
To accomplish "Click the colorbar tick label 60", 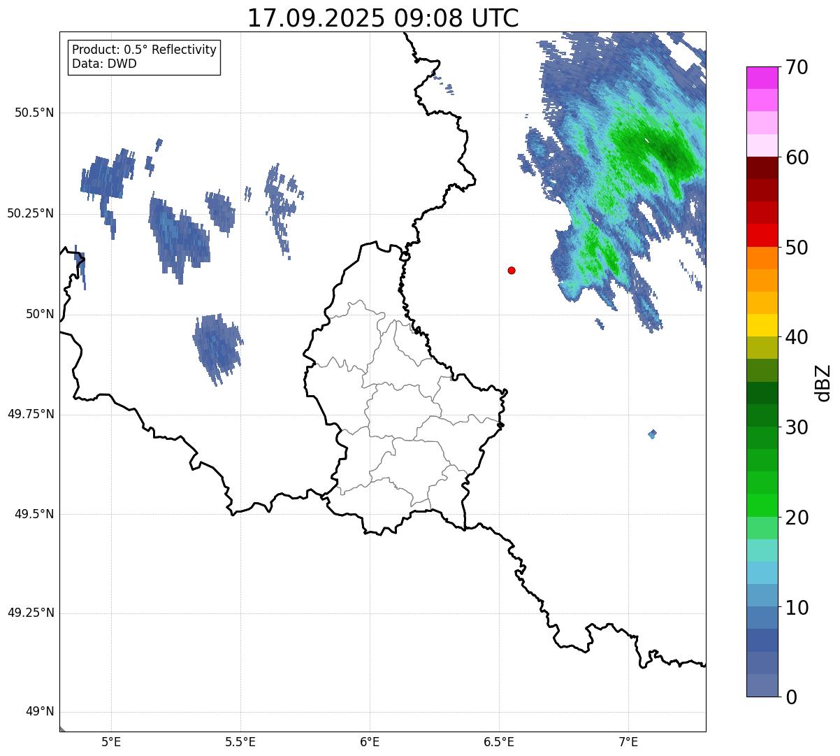I will (797, 157).
